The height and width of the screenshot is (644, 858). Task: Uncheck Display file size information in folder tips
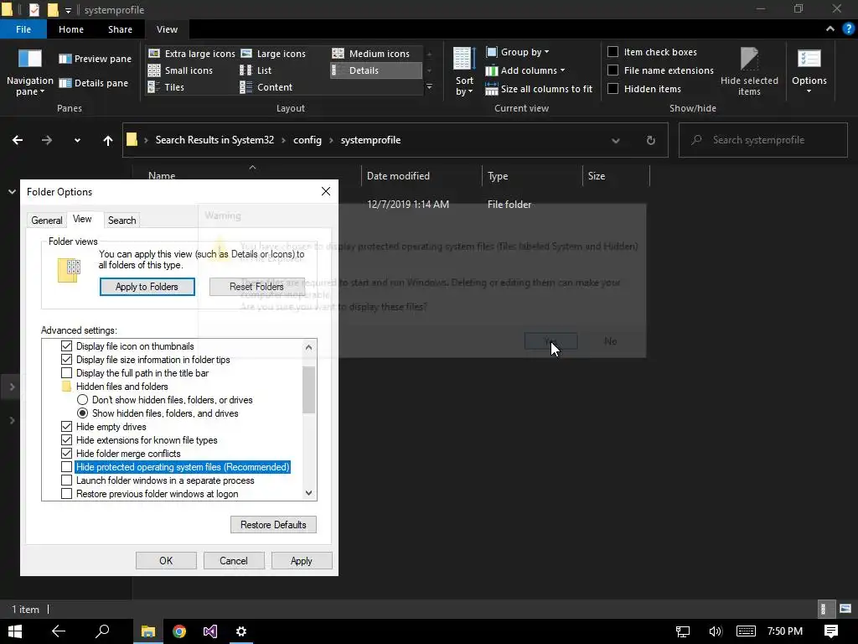point(66,360)
